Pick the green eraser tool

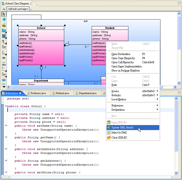(x=4, y=20)
